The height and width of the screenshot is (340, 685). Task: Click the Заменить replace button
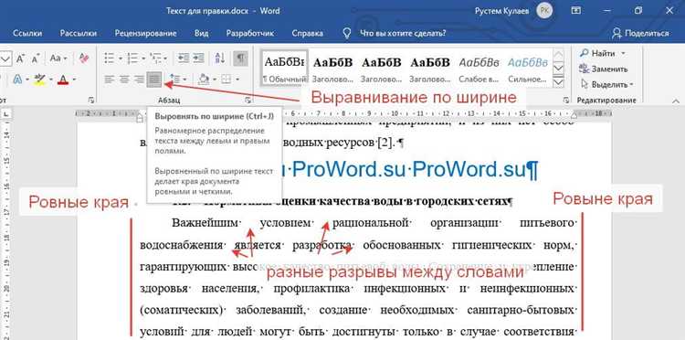(604, 69)
